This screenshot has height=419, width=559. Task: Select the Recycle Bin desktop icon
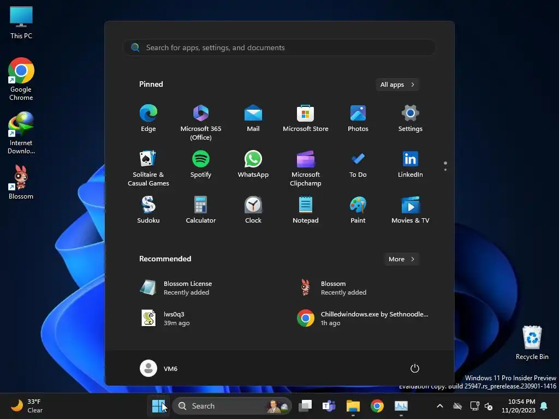(532, 343)
